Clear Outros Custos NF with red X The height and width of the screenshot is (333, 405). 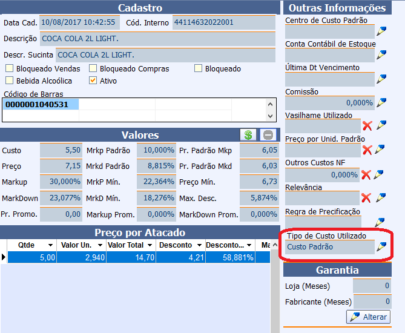[367, 174]
